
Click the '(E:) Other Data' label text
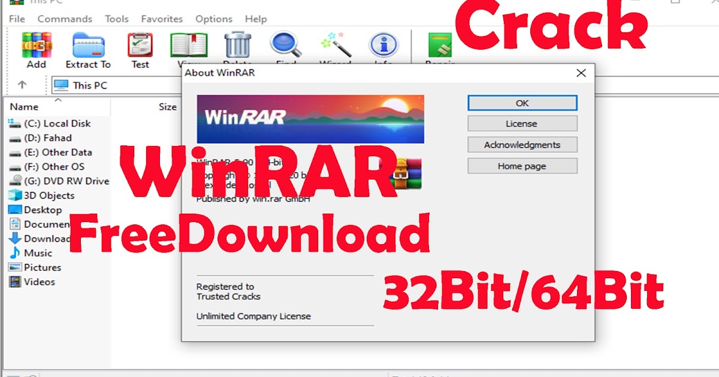tap(58, 152)
